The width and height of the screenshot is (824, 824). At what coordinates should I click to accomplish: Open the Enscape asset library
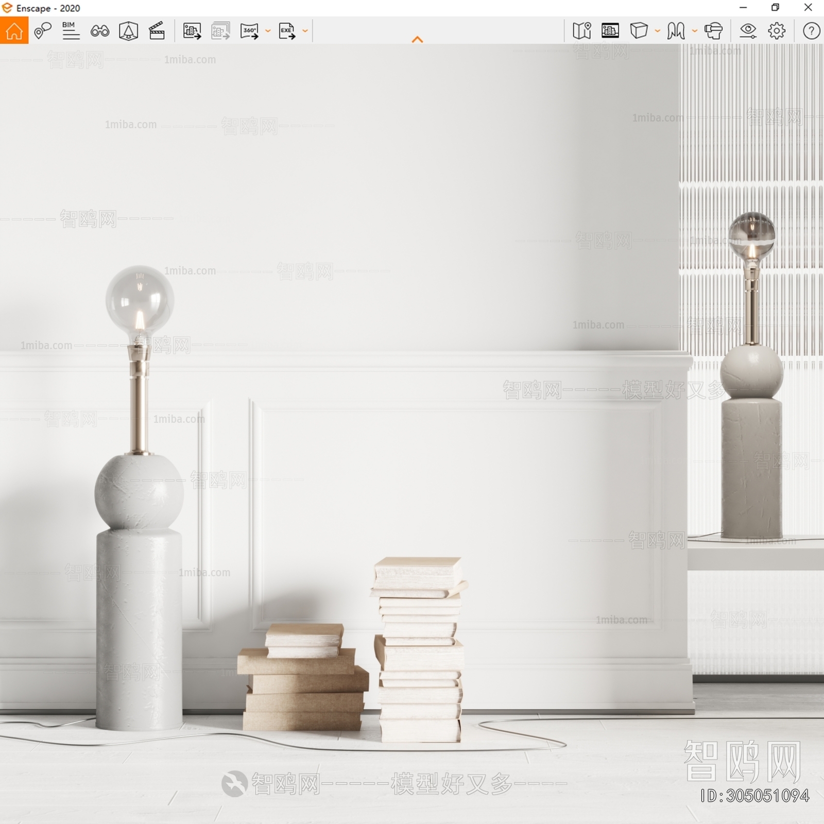click(128, 31)
